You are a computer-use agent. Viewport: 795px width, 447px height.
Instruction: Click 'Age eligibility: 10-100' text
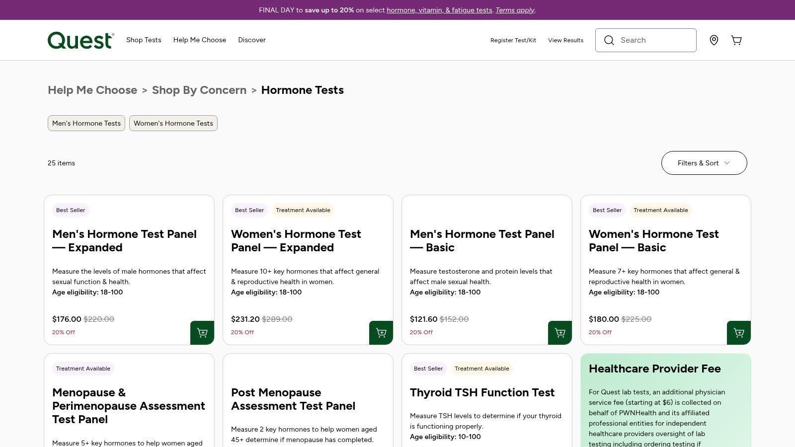click(x=445, y=437)
